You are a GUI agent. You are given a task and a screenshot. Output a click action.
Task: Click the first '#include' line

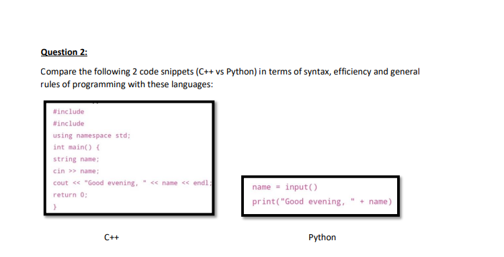coord(69,111)
